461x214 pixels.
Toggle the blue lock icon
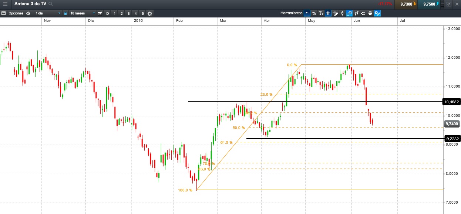pos(65,13)
